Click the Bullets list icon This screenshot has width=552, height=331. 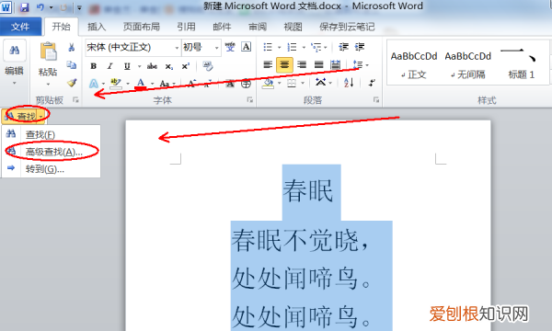[268, 47]
